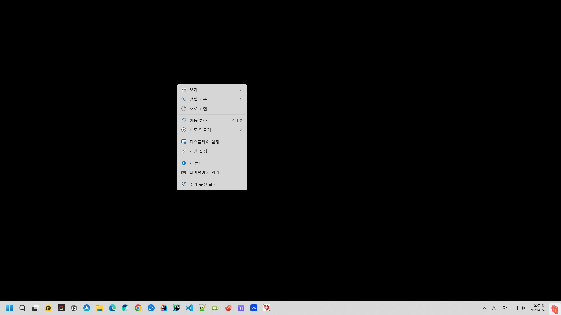Viewport: 561px width, 315px height.
Task: Open the taskbar search icon
Action: [x=22, y=308]
